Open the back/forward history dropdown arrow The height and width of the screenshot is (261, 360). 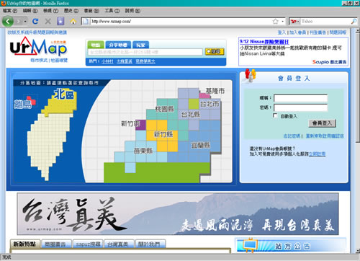pyautogui.click(x=25, y=22)
